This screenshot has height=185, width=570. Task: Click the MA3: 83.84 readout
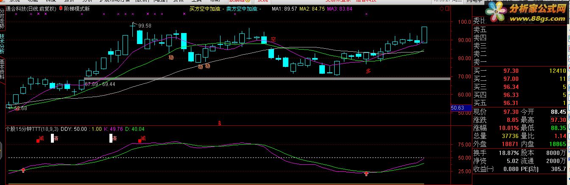tap(339, 8)
